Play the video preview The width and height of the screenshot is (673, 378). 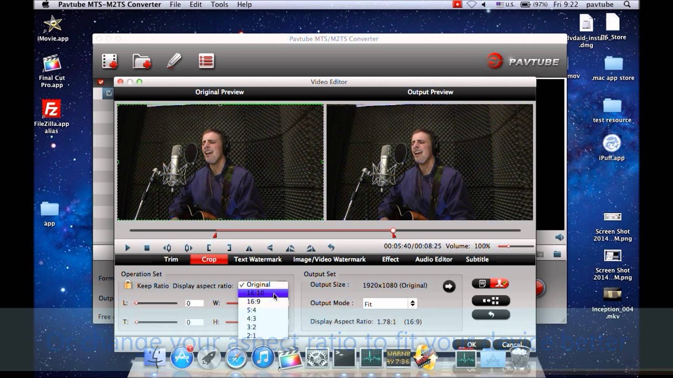(x=127, y=248)
